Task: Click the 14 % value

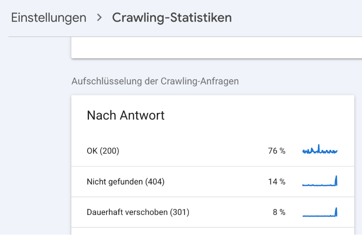Action: tap(277, 182)
